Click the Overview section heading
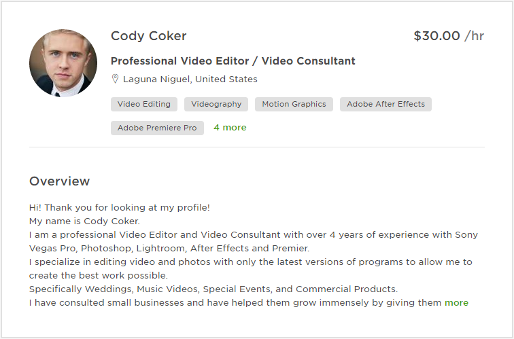Screen dimensions: 514x339 pos(59,181)
